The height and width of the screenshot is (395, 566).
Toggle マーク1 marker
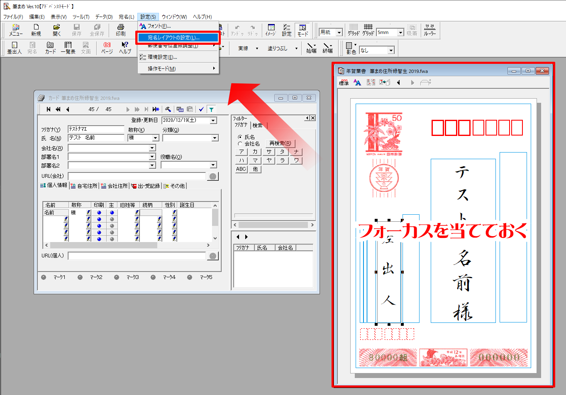[44, 277]
